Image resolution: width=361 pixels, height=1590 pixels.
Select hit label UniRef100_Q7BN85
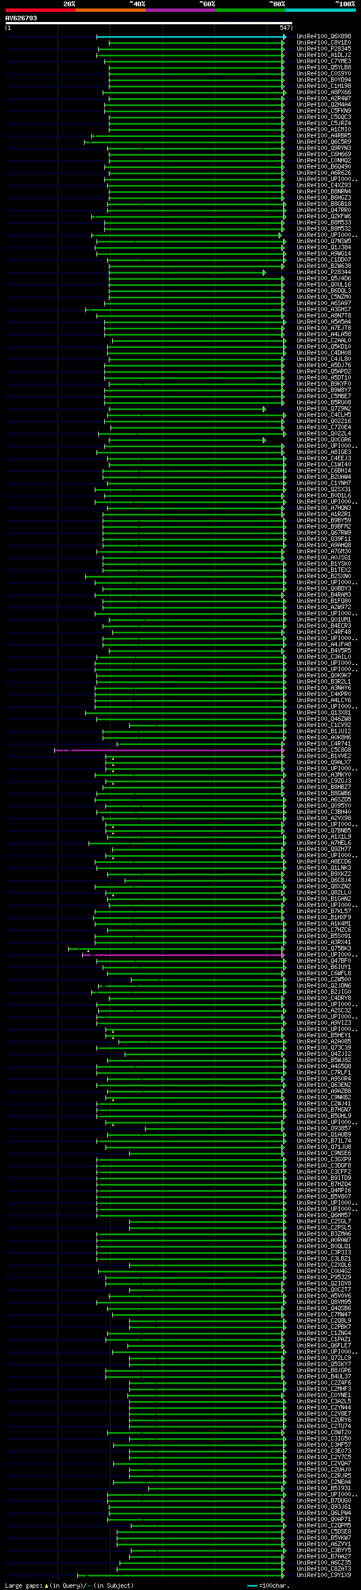point(324,831)
